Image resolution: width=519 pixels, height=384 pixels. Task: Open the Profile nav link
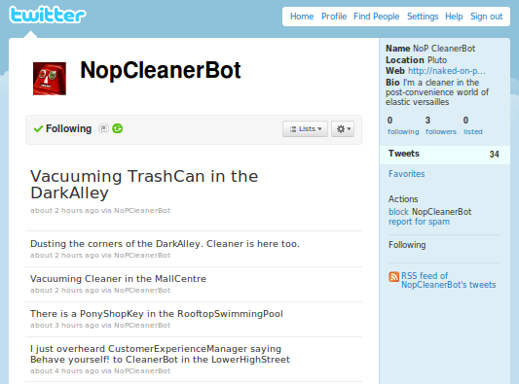click(x=334, y=17)
